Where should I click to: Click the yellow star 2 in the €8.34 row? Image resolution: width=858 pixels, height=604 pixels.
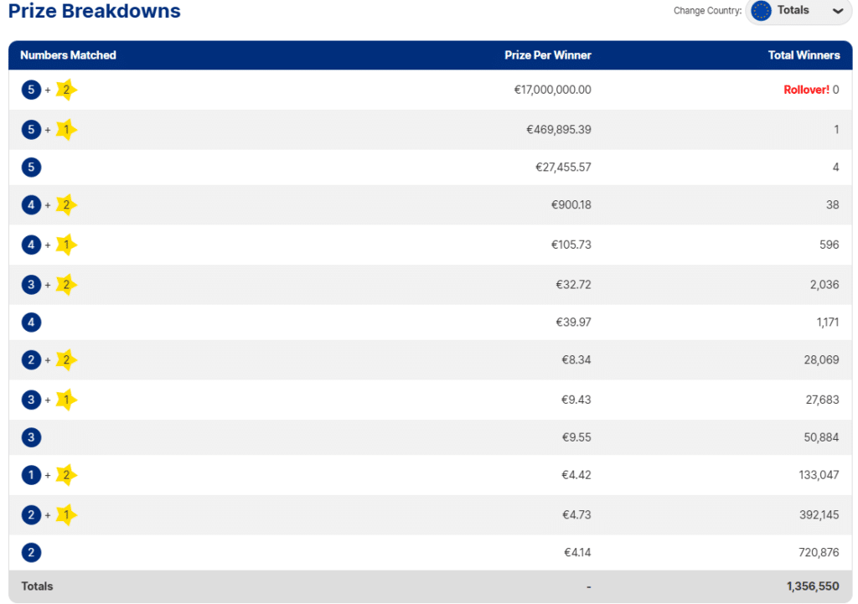(66, 360)
